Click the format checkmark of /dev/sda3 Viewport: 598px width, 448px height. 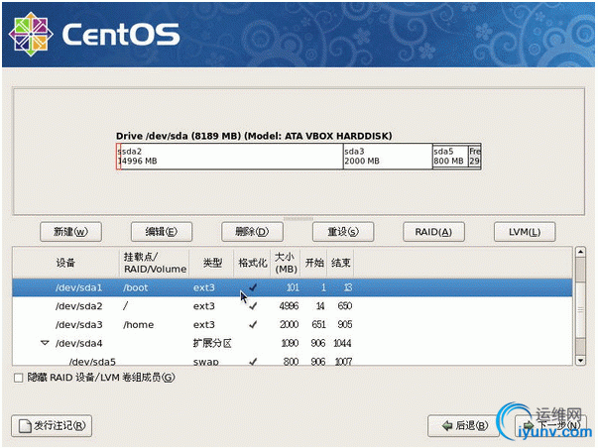pyautogui.click(x=253, y=324)
